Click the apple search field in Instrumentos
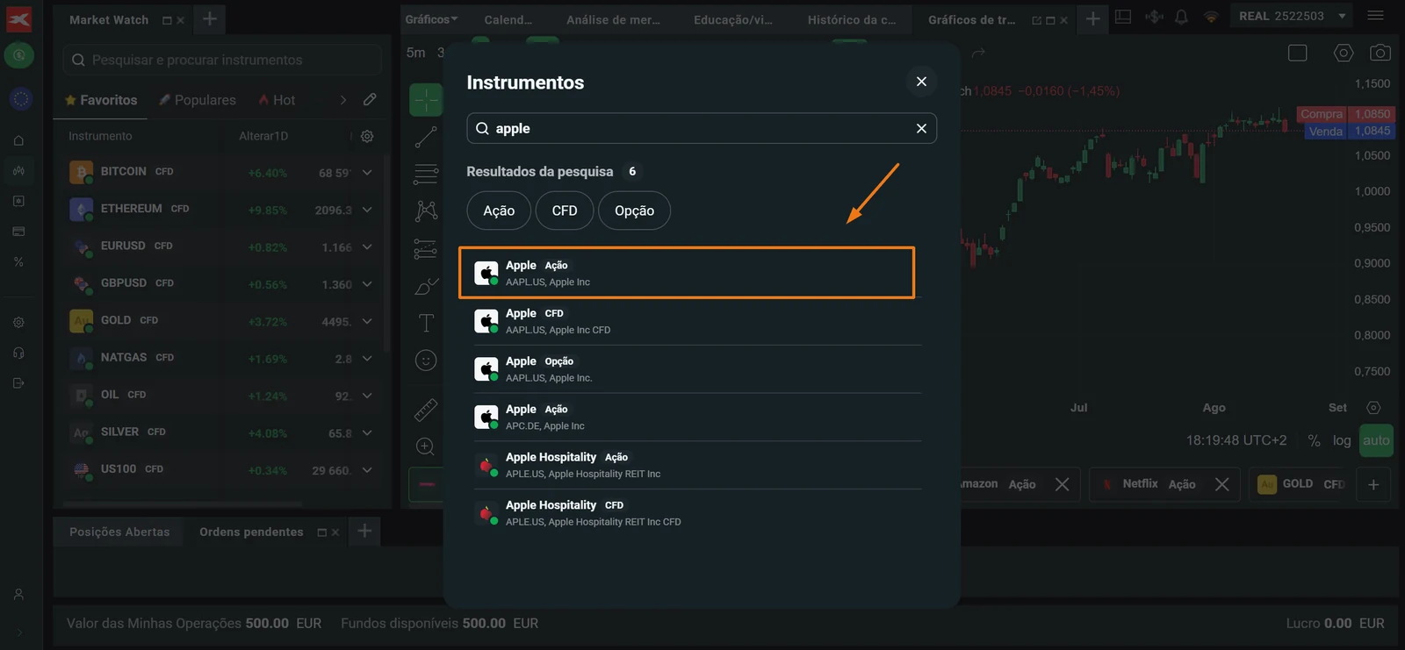 point(702,128)
